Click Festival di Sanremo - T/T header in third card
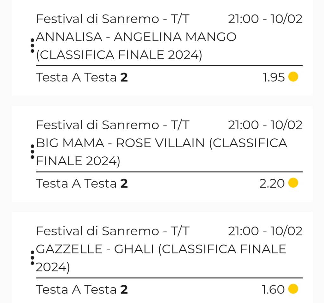 click(113, 231)
